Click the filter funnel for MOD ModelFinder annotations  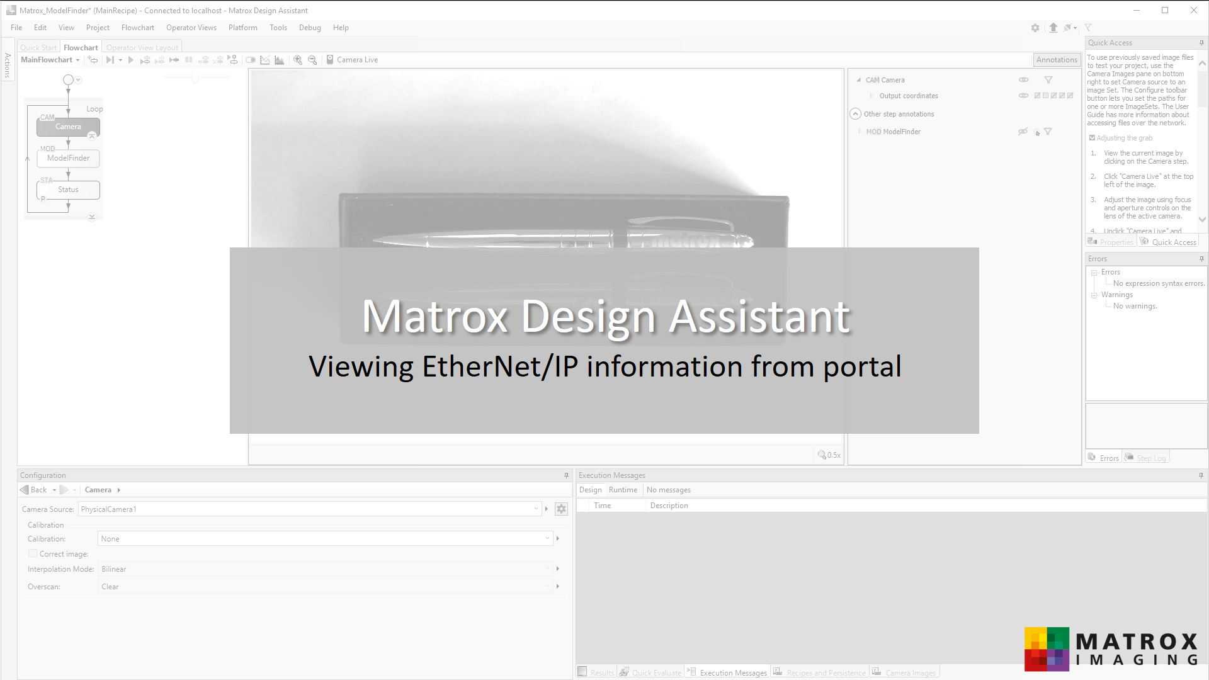pos(1048,132)
